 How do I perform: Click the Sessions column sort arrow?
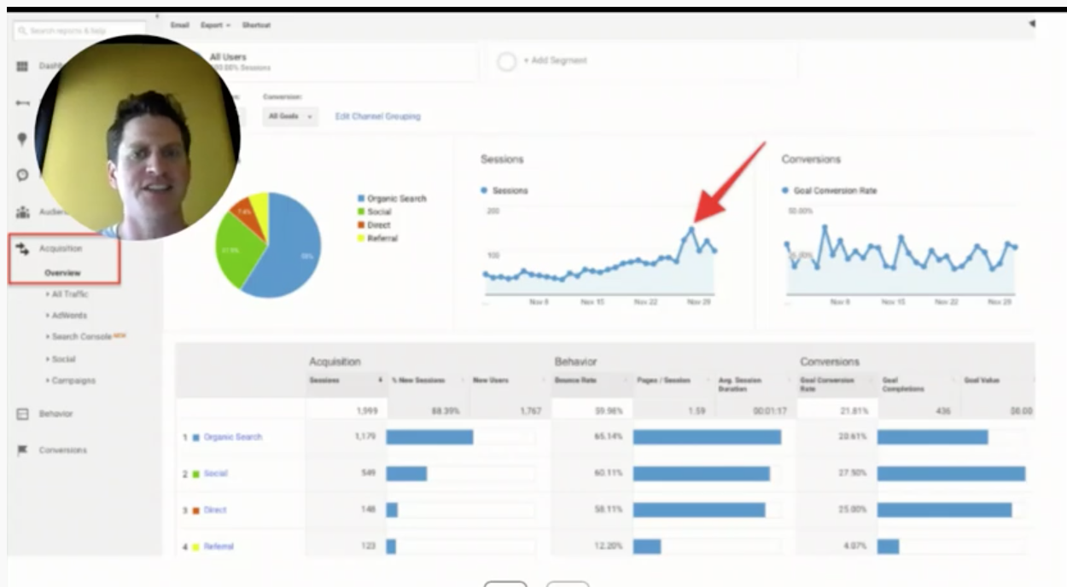(380, 380)
